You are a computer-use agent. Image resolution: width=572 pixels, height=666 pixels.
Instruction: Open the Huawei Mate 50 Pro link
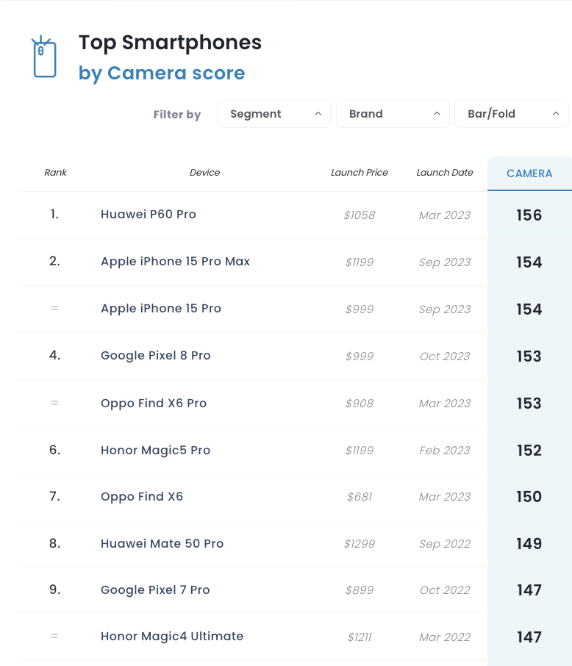pyautogui.click(x=162, y=544)
